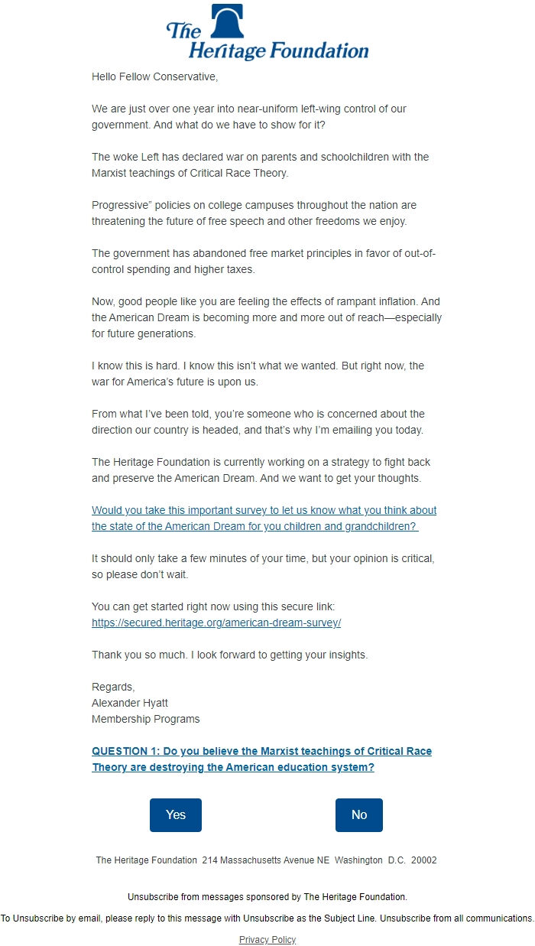Open the American Dream survey link
The width and height of the screenshot is (535, 946).
(264, 510)
